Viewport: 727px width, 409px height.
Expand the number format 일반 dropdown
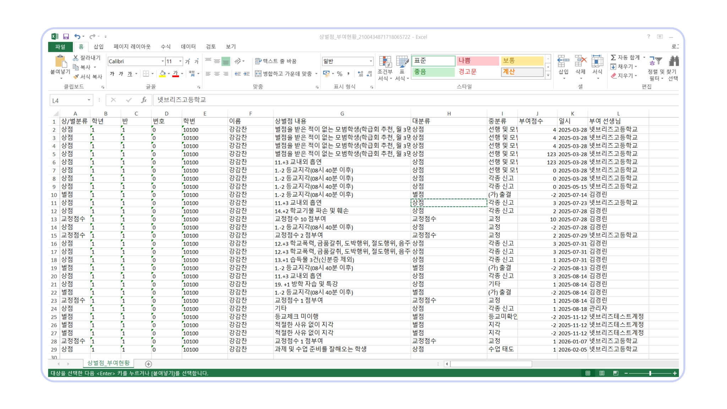click(371, 61)
